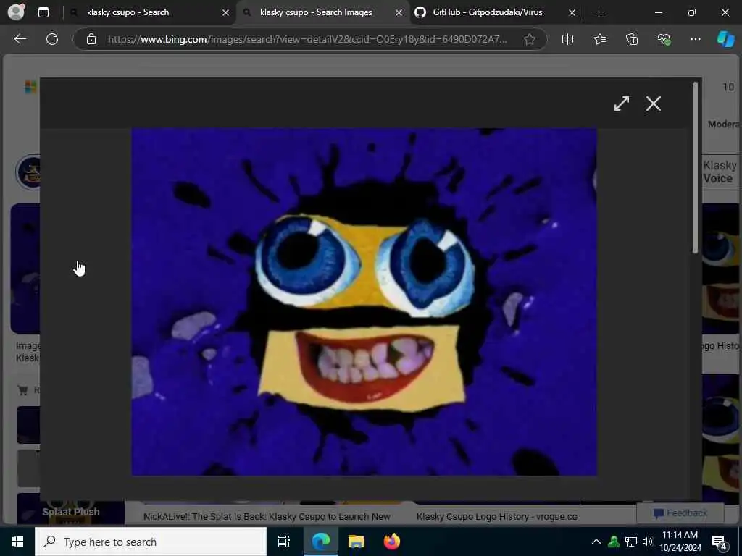This screenshot has width=742, height=556.
Task: Click the Klasky Csupo splat face image
Action: 364,302
